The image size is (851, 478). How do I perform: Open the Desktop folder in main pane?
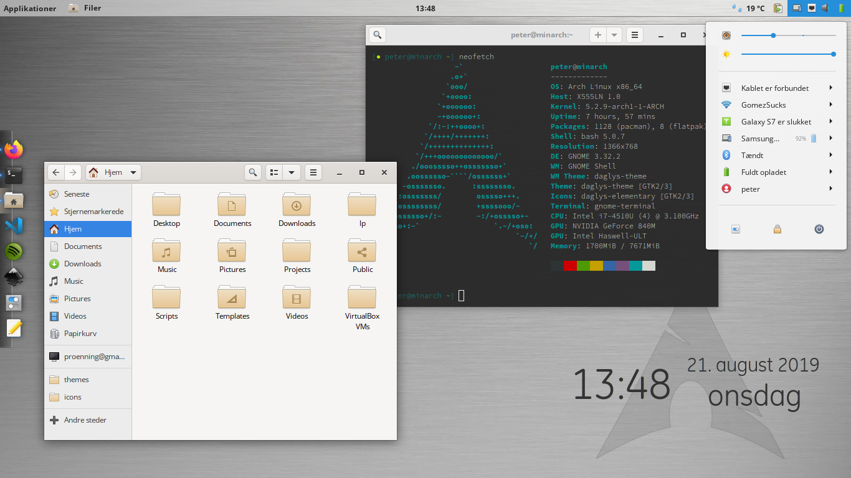point(166,210)
